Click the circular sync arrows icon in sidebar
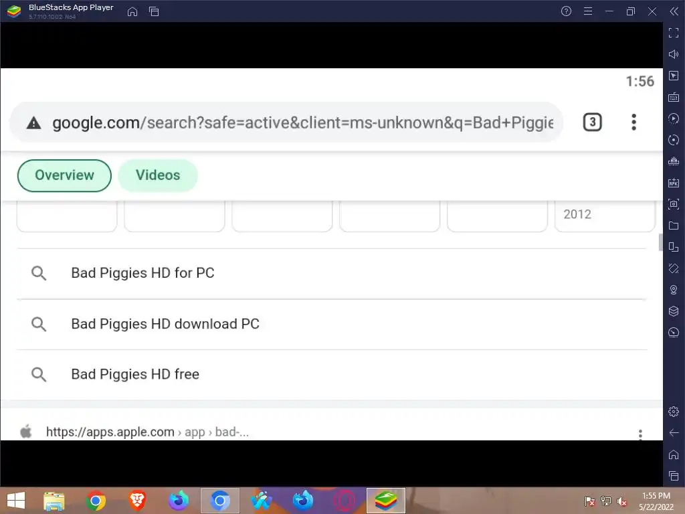Viewport: 685px width, 514px height. click(674, 140)
